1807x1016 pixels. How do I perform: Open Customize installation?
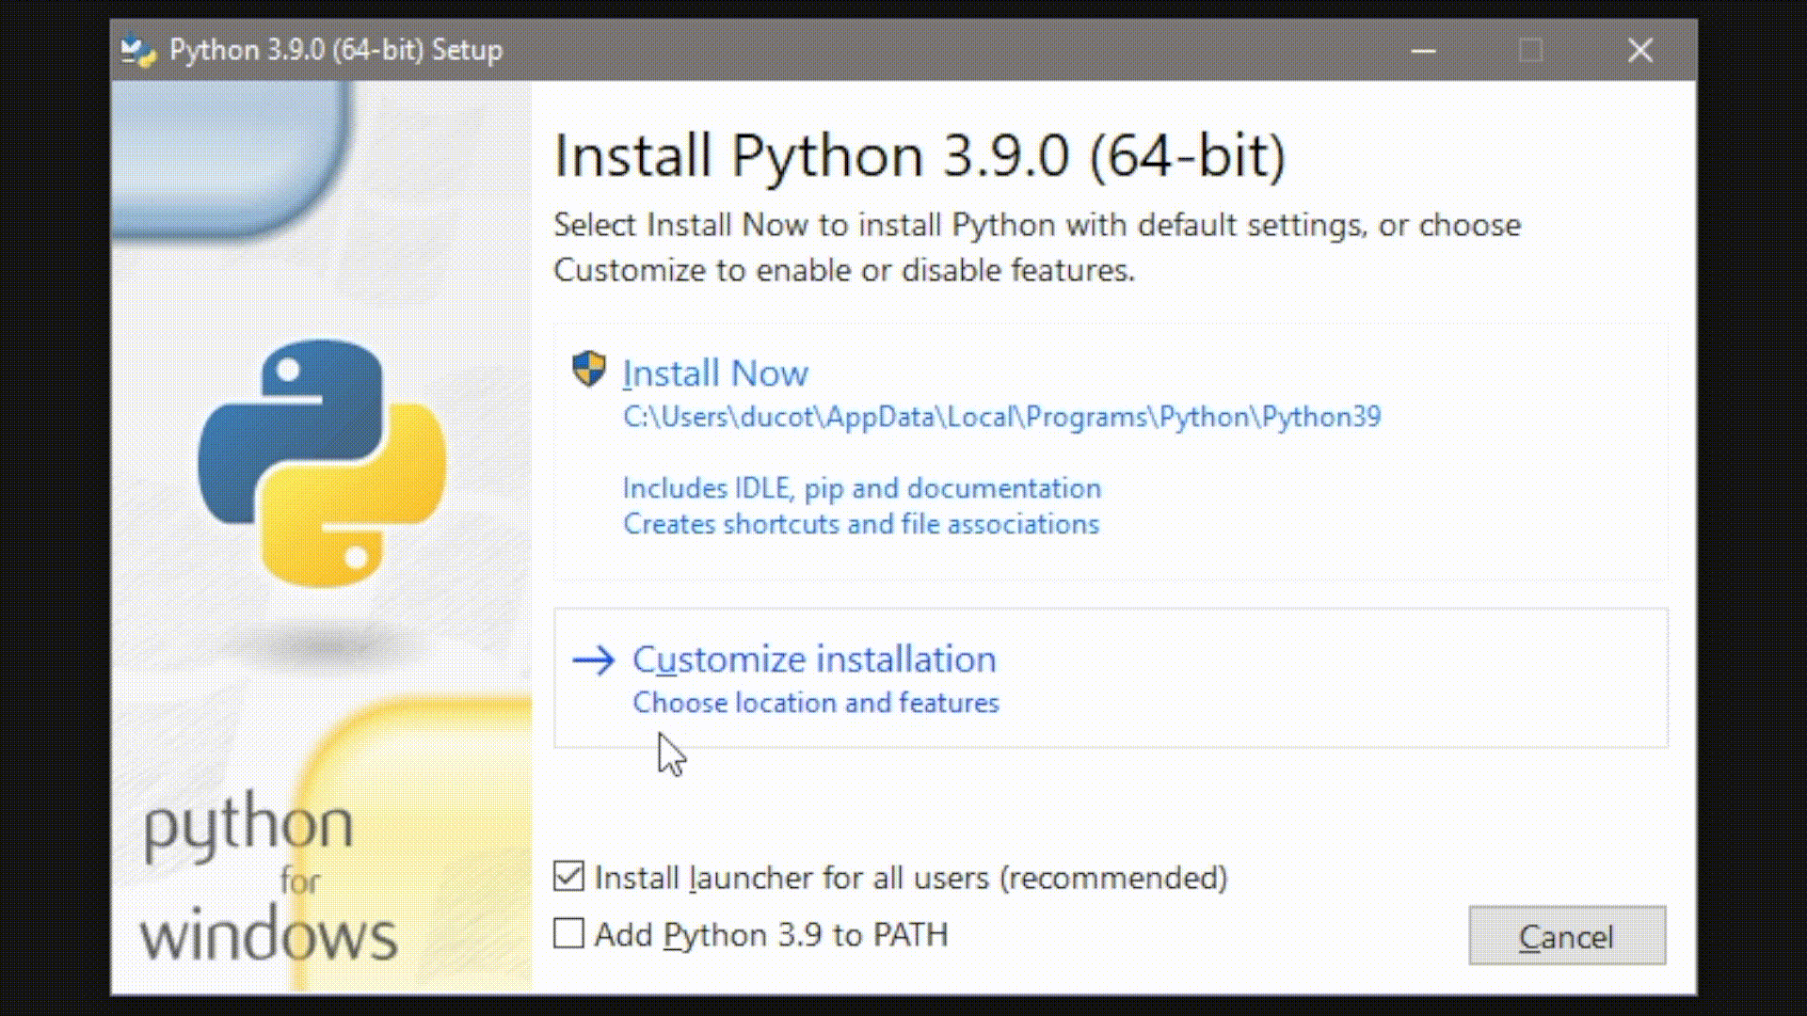[815, 659]
